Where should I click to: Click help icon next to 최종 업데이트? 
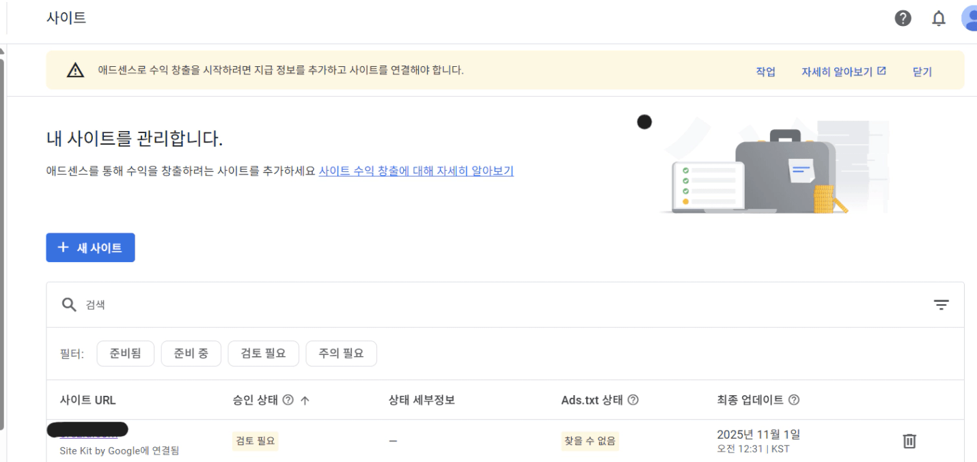click(x=795, y=400)
